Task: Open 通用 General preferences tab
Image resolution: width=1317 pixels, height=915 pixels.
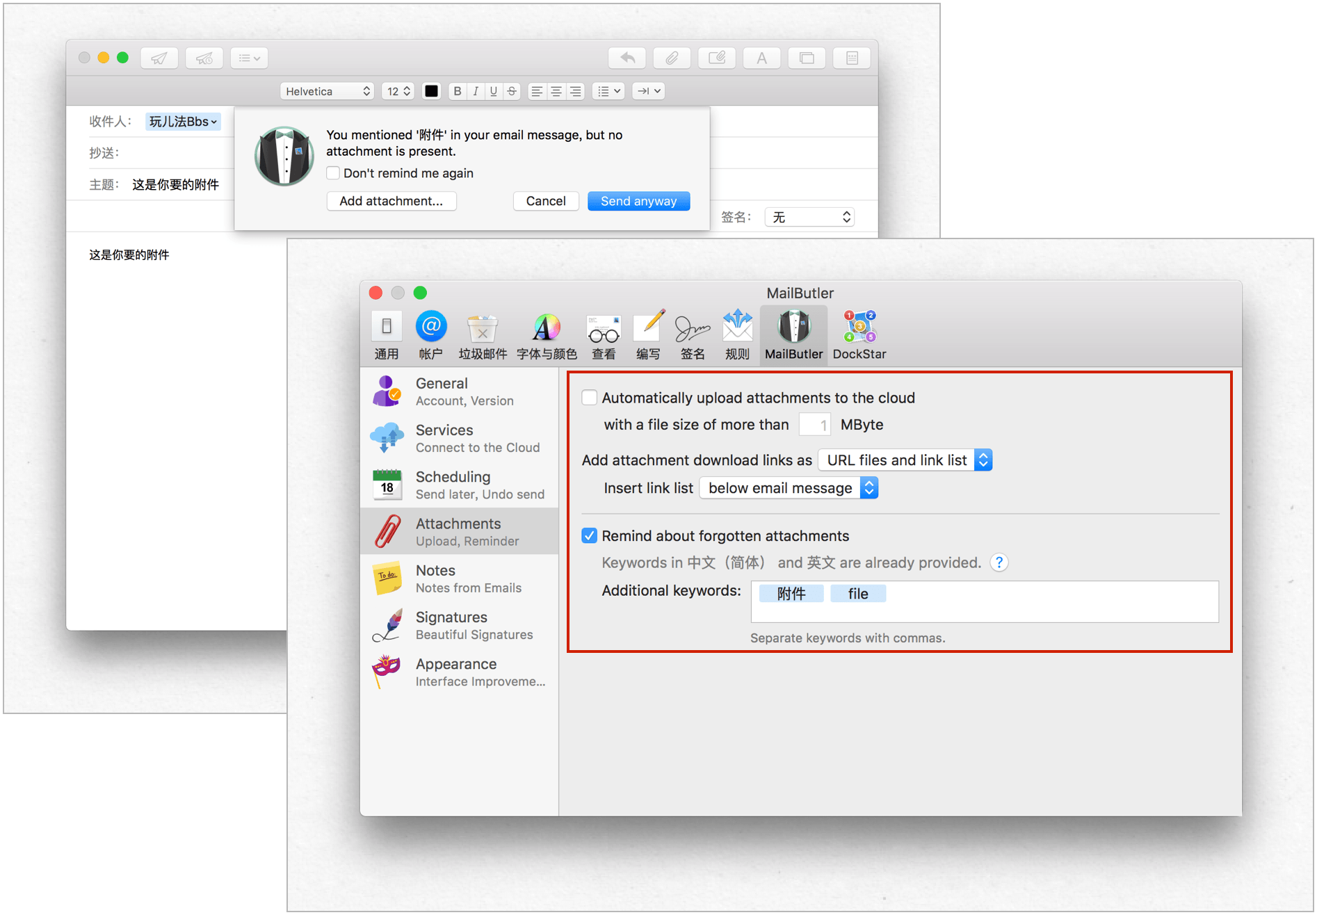Action: 387,336
